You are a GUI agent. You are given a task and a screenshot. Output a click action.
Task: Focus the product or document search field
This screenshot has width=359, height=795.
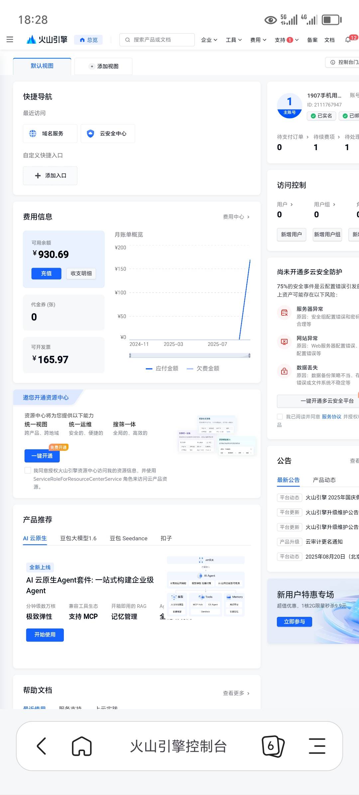coord(157,40)
